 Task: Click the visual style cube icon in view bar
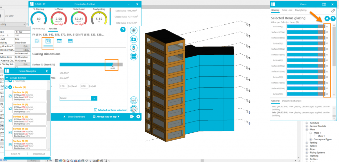pos(60,160)
